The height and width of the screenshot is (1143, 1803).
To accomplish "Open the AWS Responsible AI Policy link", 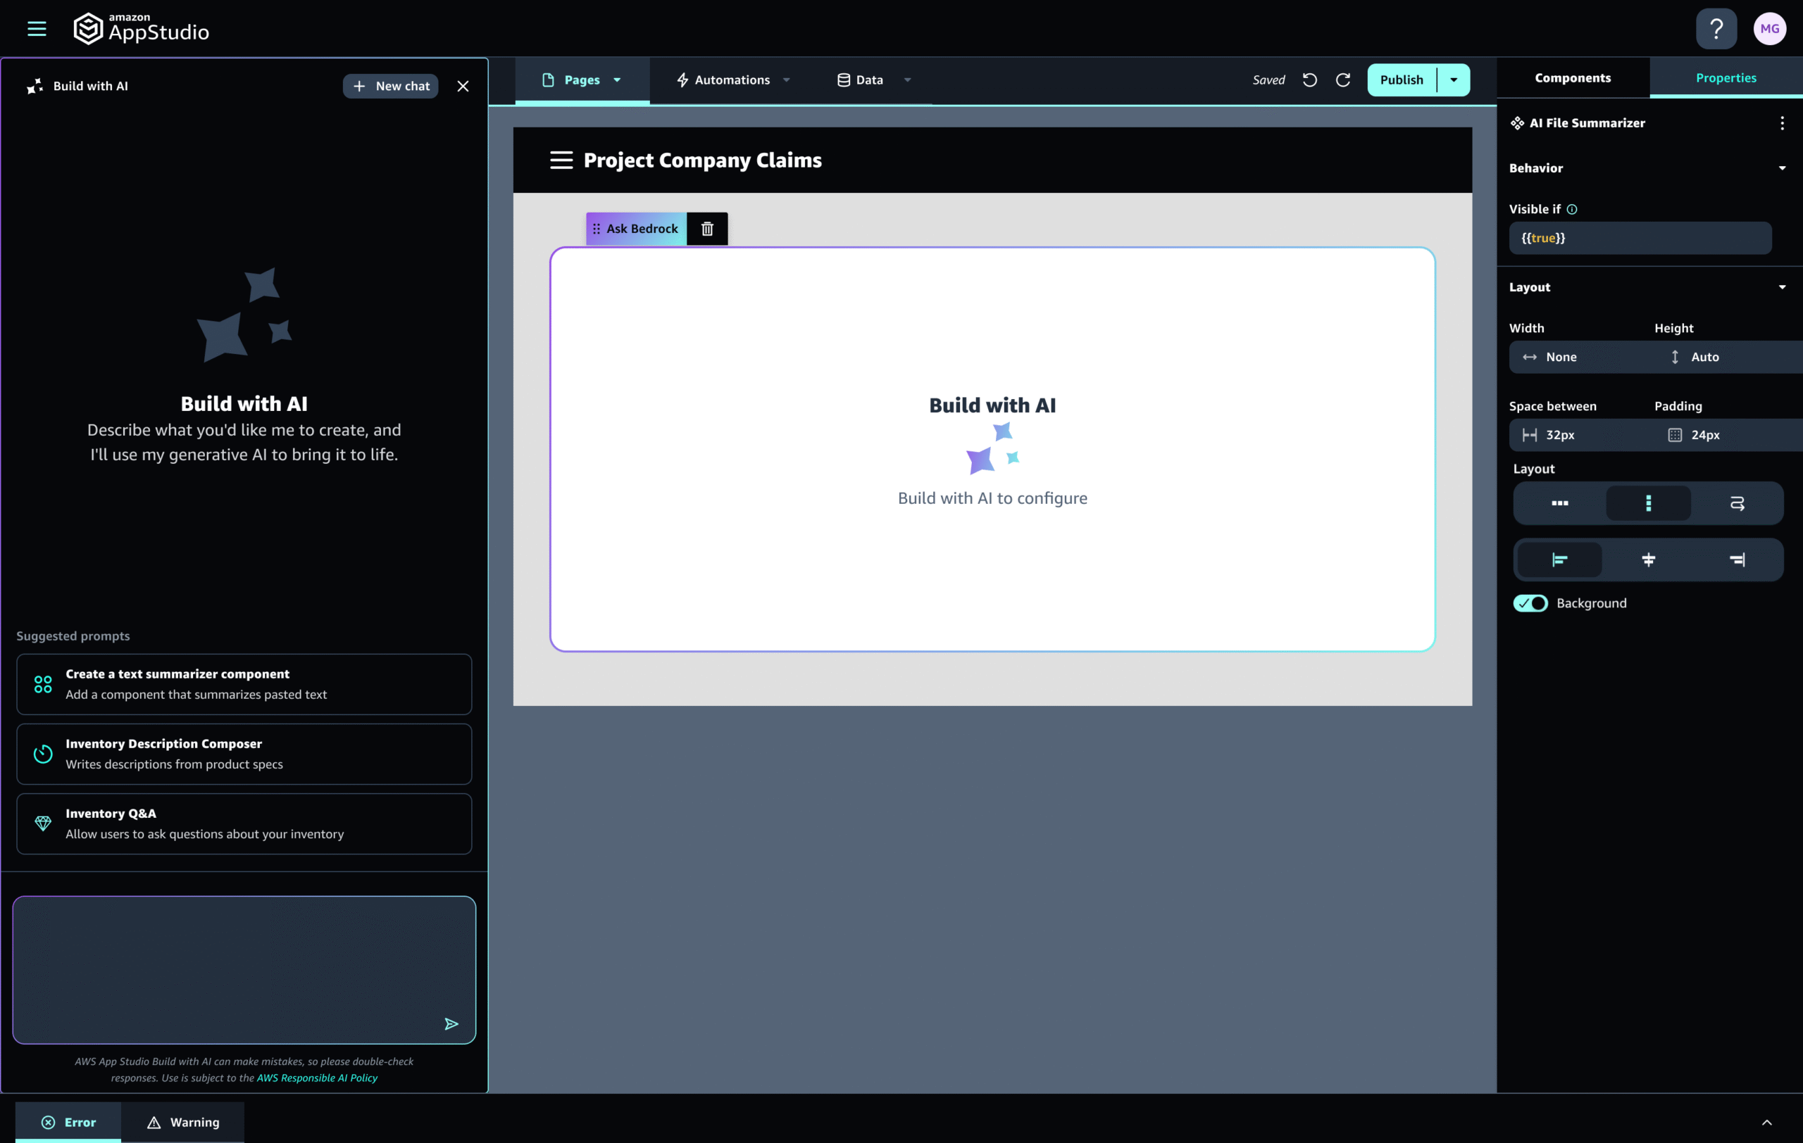I will 317,1078.
